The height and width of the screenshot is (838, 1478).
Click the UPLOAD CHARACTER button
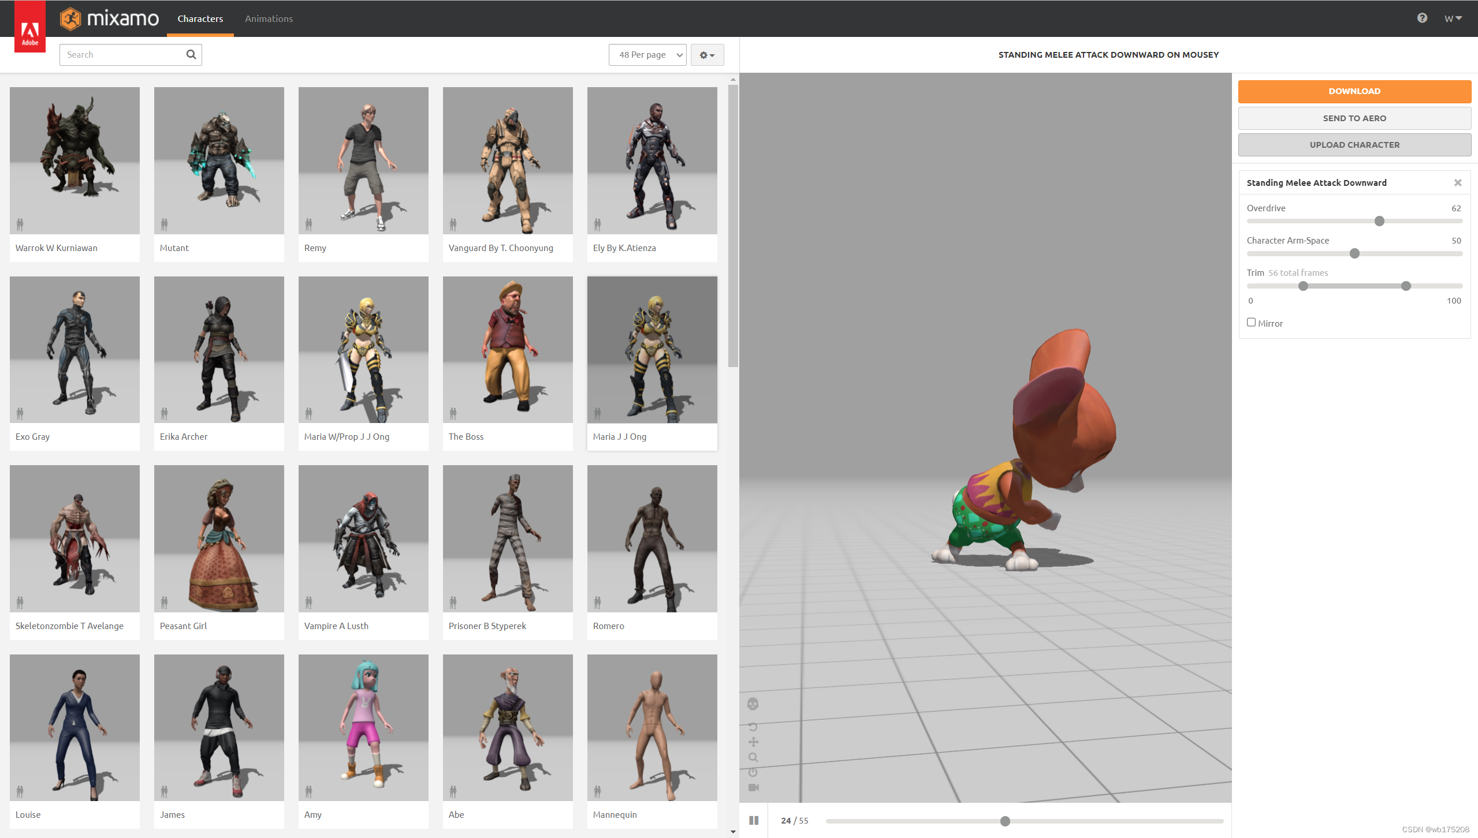(1354, 145)
